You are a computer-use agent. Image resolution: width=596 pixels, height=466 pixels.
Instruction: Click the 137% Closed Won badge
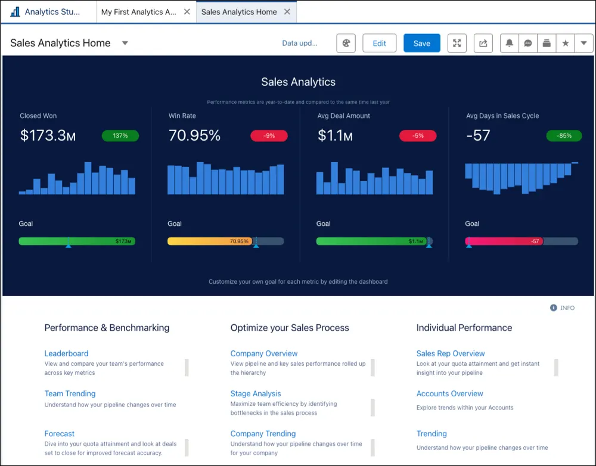[x=120, y=136]
